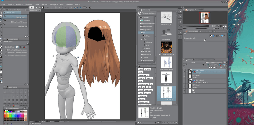Screen dimensions: 254x125
Task: Click rotate-left icon in Navigation panel
Action: point(216,28)
